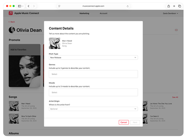The image size is (187, 139).
Task: Switch to the Account tab
Action: pyautogui.click(x=103, y=13)
